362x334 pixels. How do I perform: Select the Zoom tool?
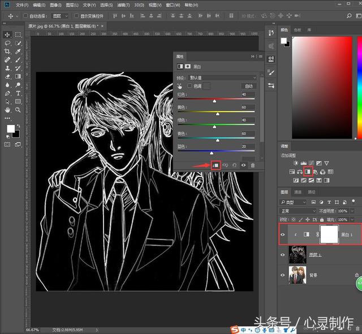click(x=18, y=110)
